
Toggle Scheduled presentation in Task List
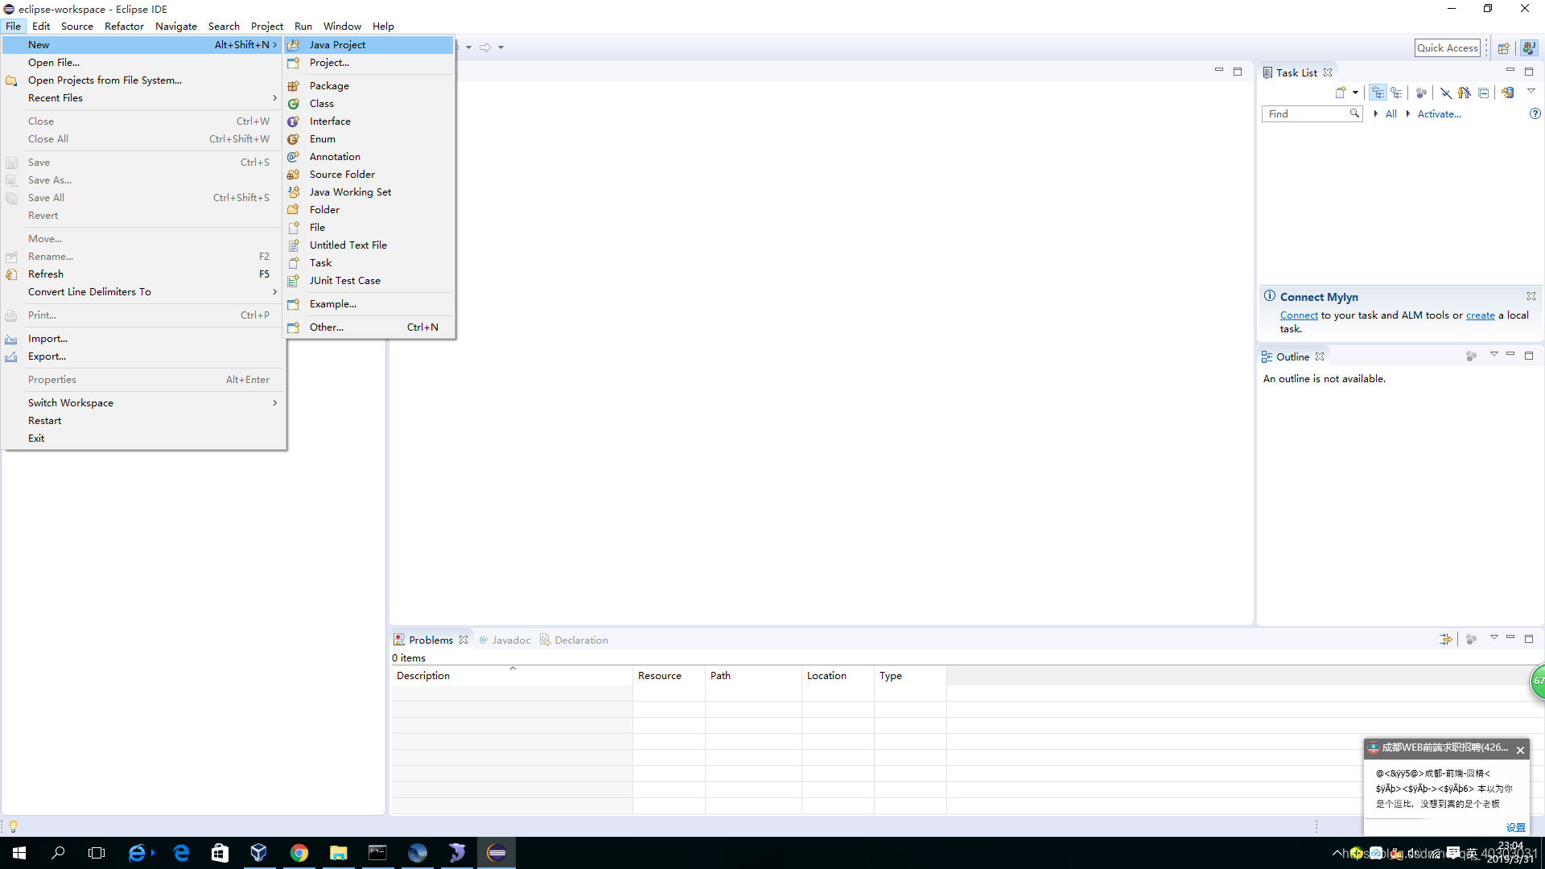[1396, 93]
